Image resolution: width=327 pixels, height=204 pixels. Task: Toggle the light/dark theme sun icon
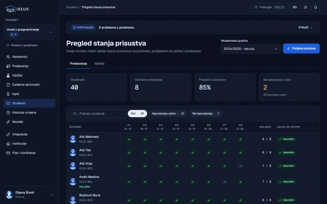pos(306,7)
